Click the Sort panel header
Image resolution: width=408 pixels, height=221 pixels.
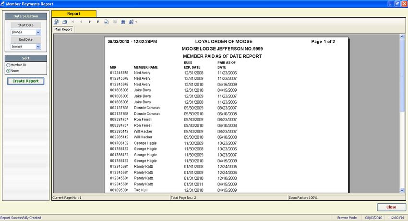click(26, 58)
